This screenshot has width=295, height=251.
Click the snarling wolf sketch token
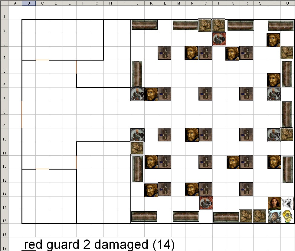pos(287,203)
